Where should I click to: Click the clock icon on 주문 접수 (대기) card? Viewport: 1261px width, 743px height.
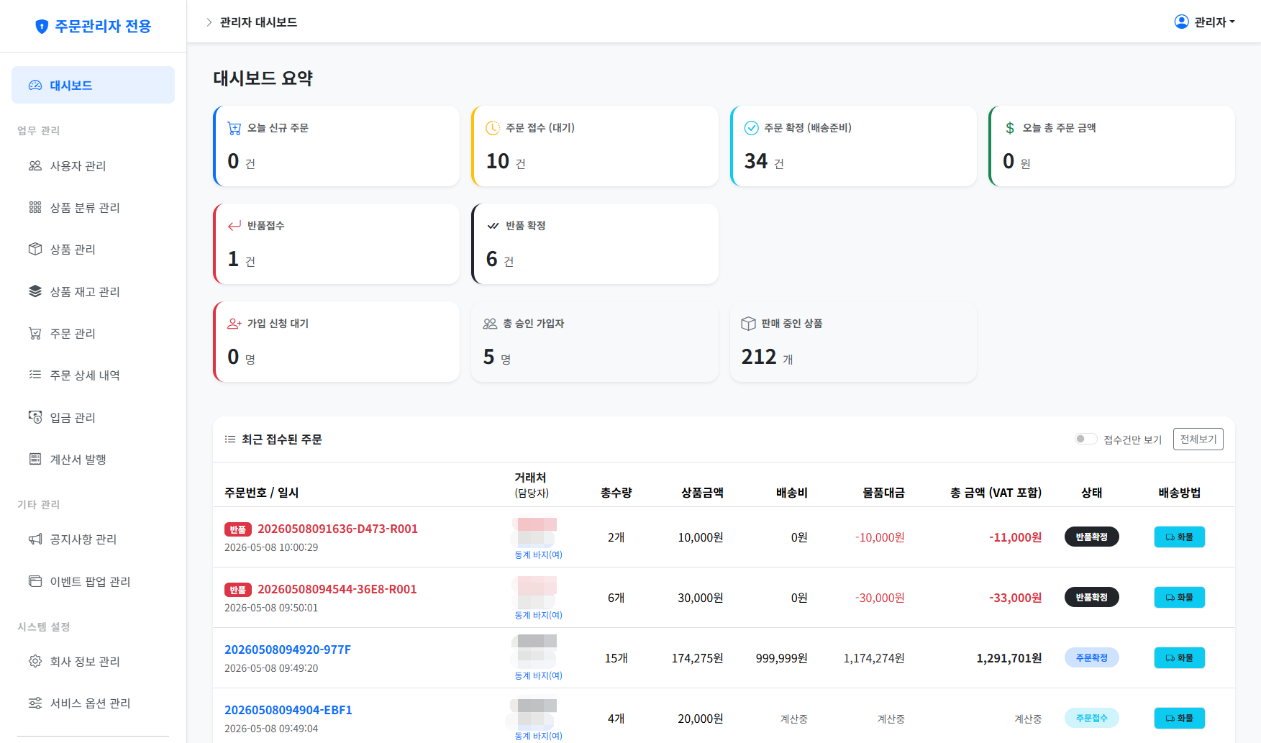point(493,128)
